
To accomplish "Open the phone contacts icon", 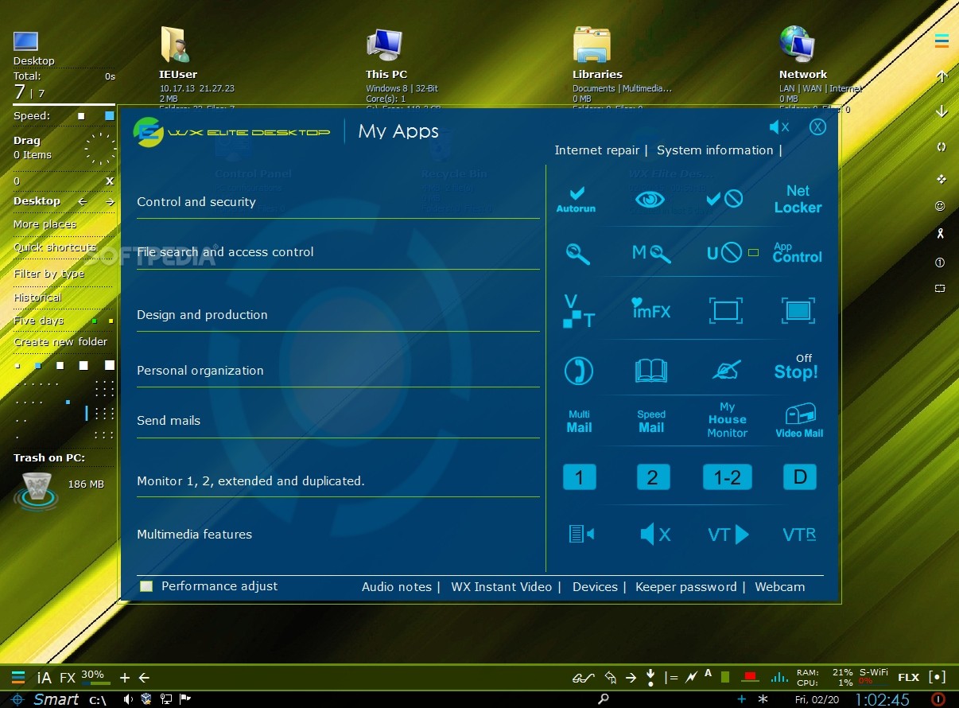I will pos(579,371).
